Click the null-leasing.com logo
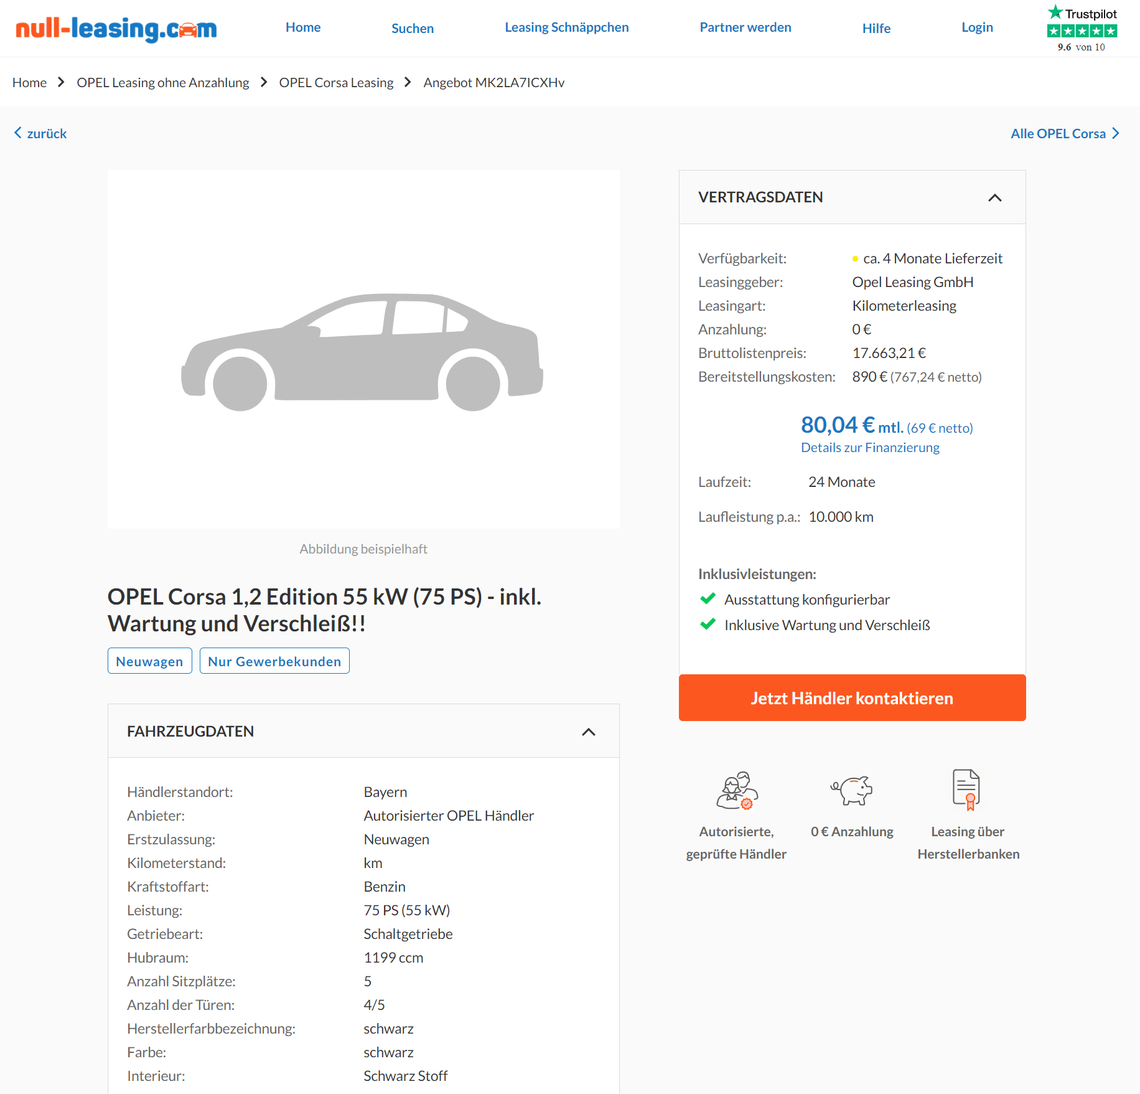Screen dimensions: 1140x1094 [116, 29]
